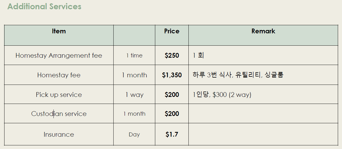
Task: Click the Homestay fee item cell
Action: coord(59,75)
